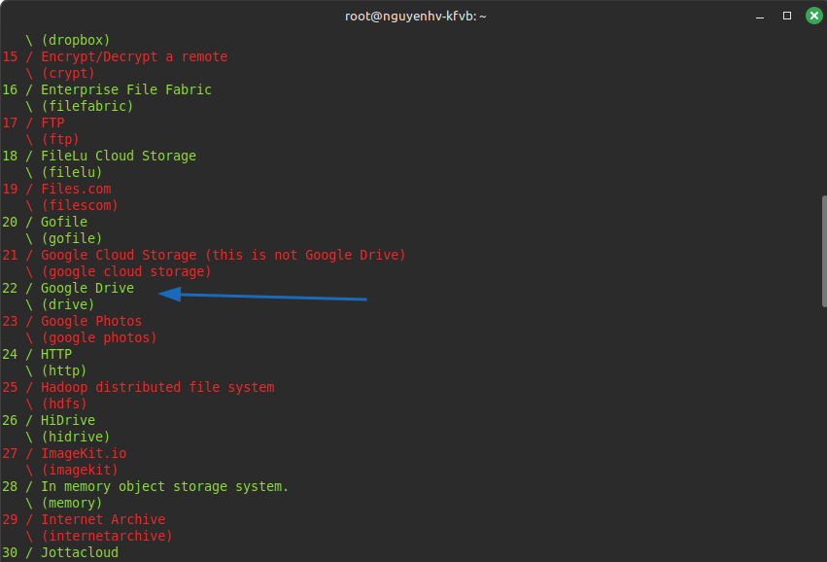Click the terminal title root@nguyenhv-kfvb

coord(413,16)
